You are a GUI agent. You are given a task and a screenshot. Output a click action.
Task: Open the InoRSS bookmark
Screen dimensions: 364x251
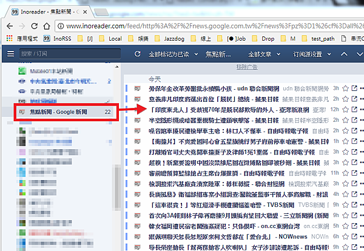58,39
